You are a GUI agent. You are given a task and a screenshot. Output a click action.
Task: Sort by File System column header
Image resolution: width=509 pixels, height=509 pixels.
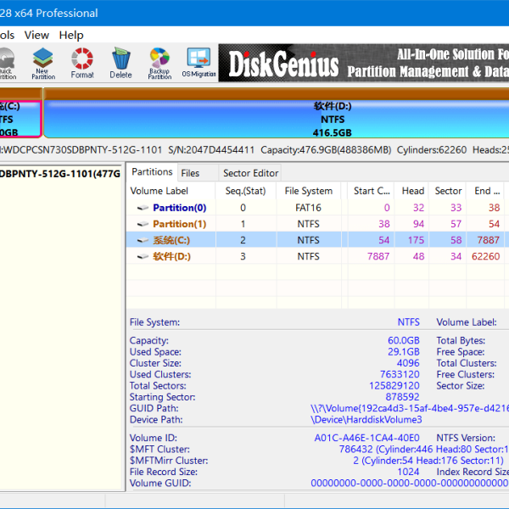[309, 191]
